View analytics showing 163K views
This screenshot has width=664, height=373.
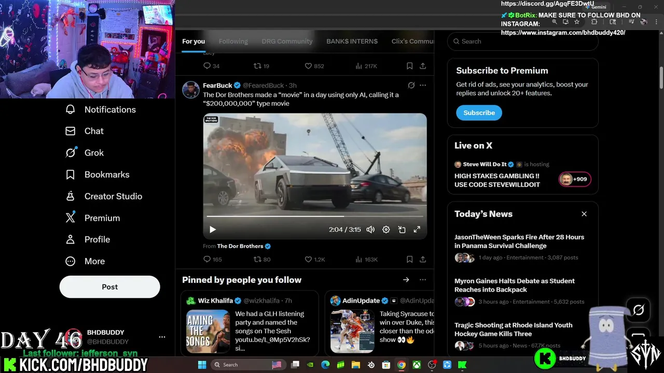[x=366, y=259]
